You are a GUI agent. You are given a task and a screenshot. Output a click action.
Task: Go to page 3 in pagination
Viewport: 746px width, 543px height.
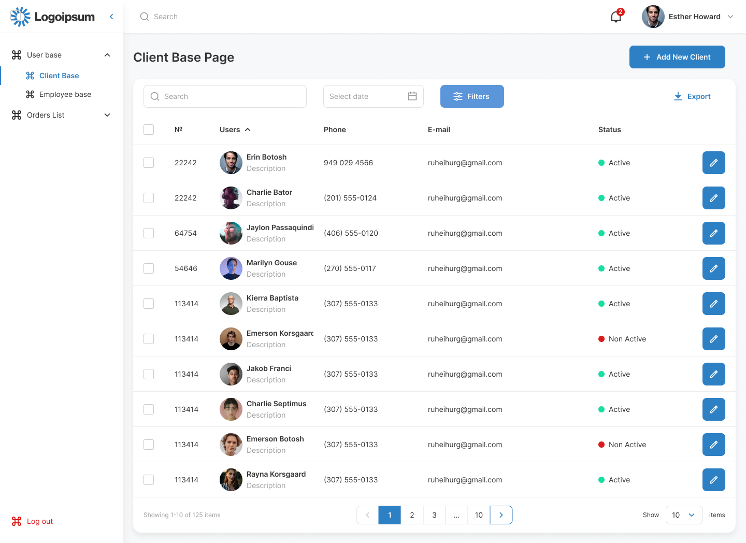[434, 515]
